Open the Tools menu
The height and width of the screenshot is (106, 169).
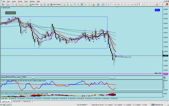[x=26, y=1]
